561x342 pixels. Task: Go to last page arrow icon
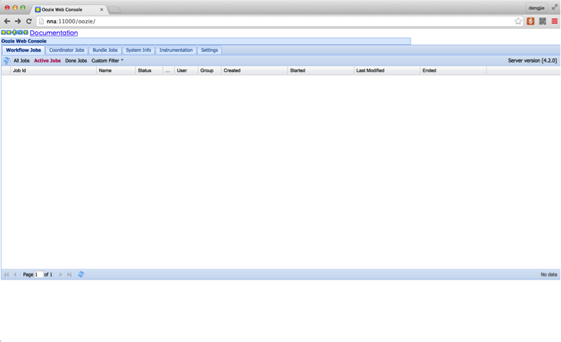[x=69, y=275]
